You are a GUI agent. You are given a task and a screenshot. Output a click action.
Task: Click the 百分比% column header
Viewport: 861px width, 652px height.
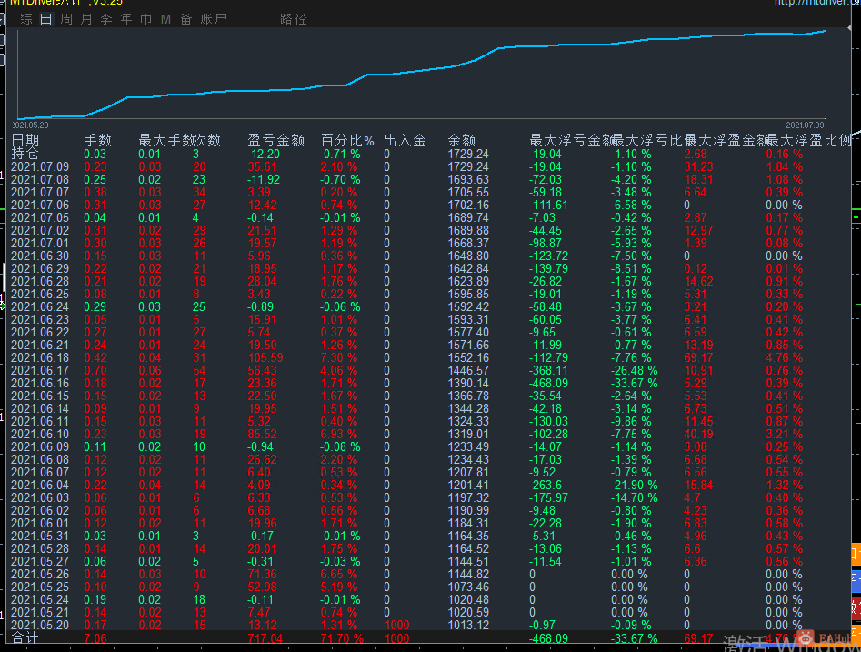(347, 140)
